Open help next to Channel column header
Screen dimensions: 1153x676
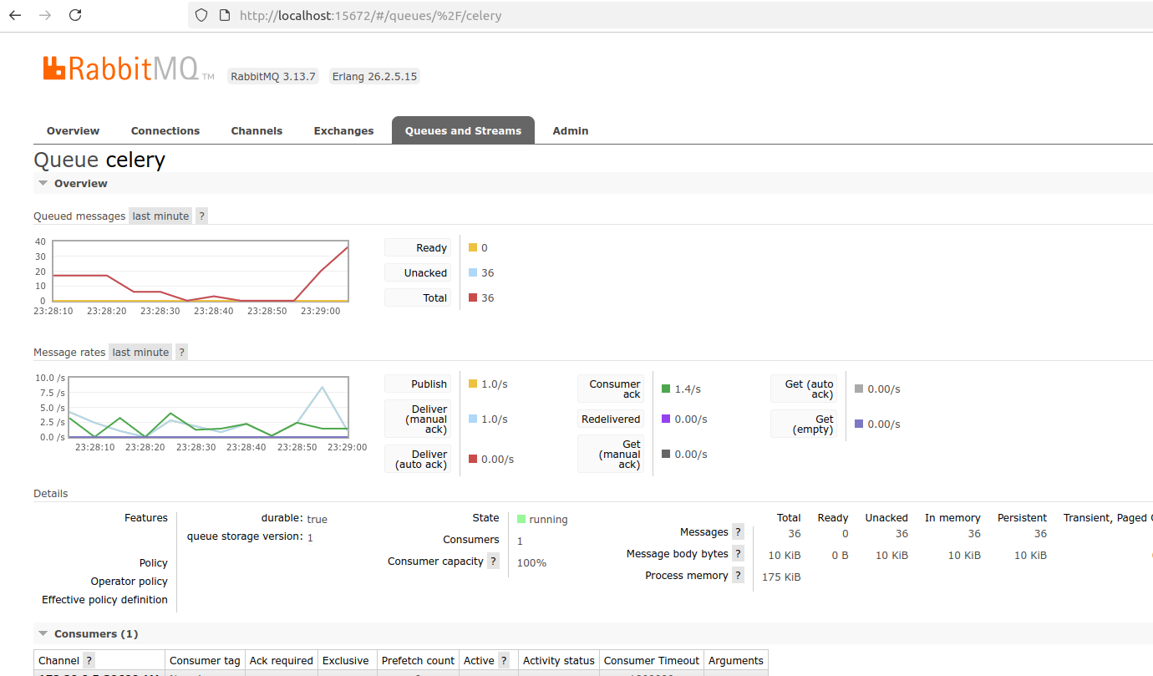(x=89, y=660)
